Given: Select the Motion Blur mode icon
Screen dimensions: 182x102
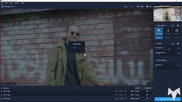Looking at the screenshot, I should [x=159, y=30].
